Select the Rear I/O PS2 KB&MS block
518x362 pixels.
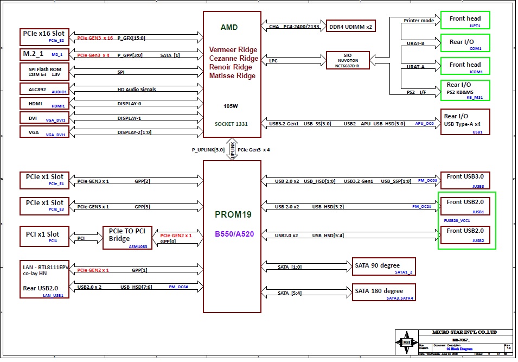(465, 90)
